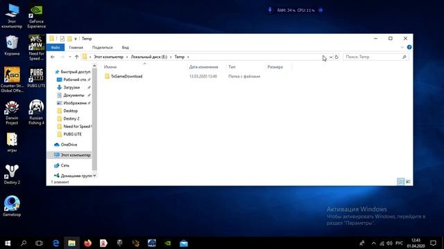Click the search magnifier icon

(x=404, y=57)
